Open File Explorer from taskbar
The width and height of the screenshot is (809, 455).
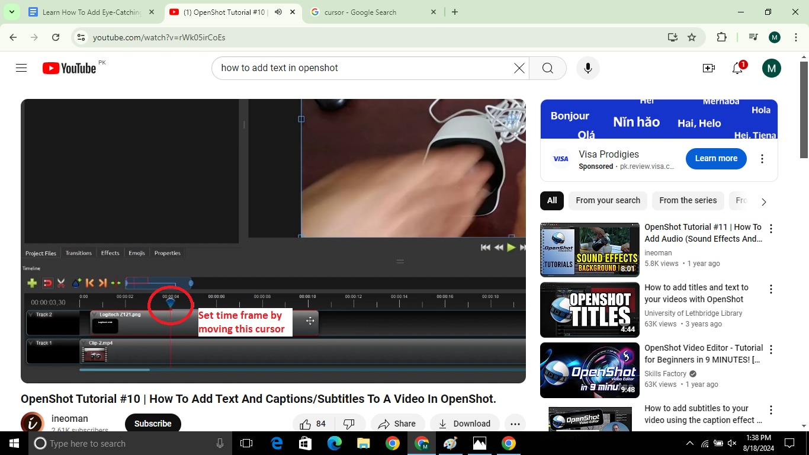(363, 443)
